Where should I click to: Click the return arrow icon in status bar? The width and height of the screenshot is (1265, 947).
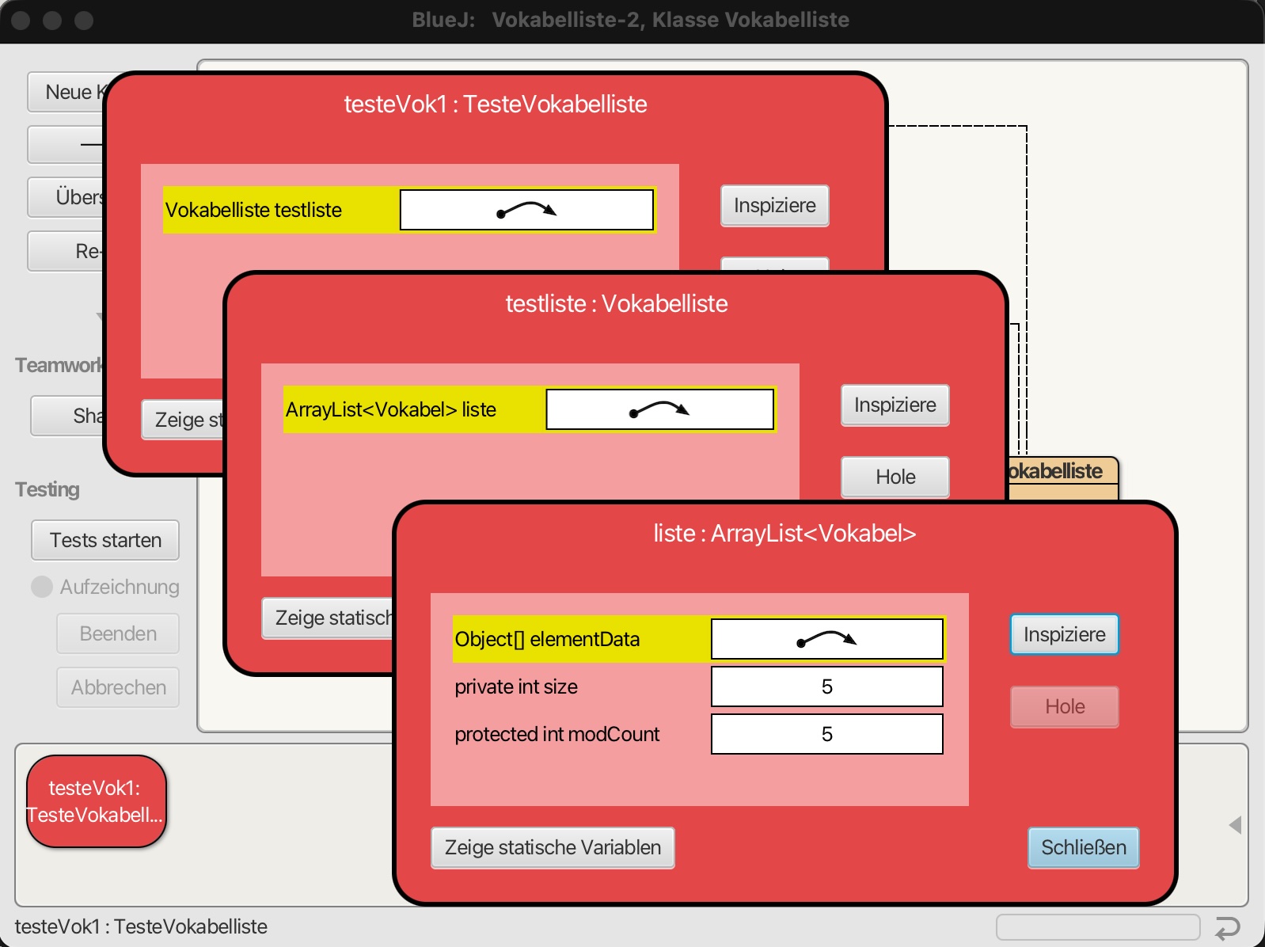(1227, 927)
